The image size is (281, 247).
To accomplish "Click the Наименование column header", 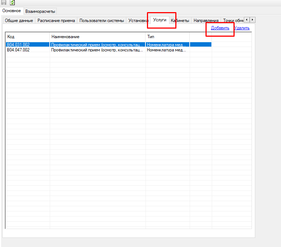I will click(x=97, y=37).
